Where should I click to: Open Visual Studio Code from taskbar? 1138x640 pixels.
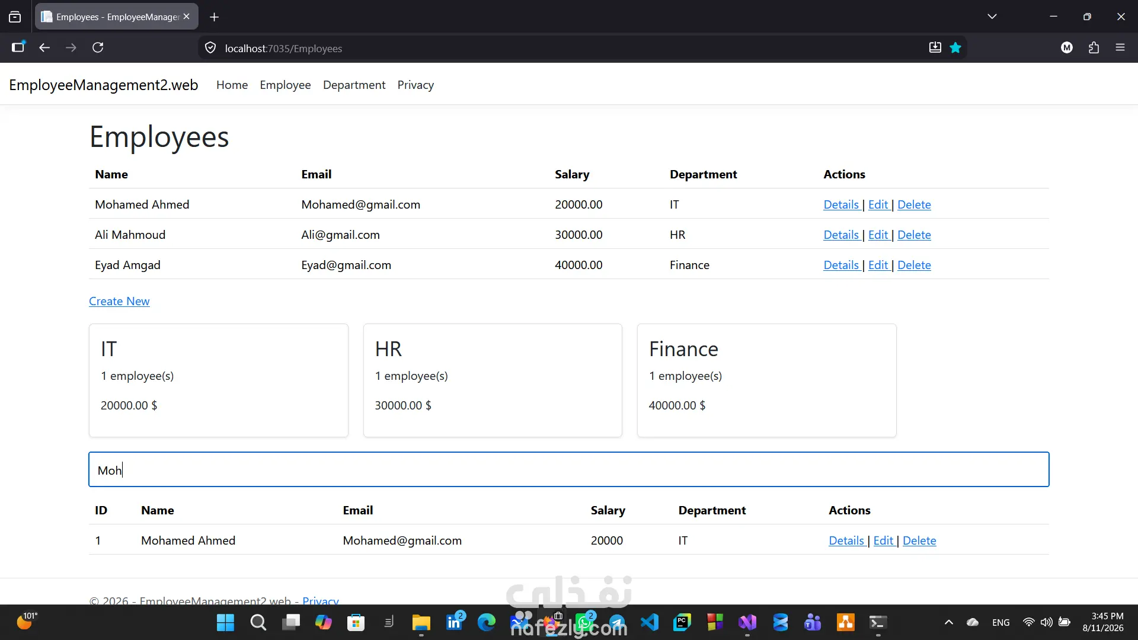tap(650, 622)
